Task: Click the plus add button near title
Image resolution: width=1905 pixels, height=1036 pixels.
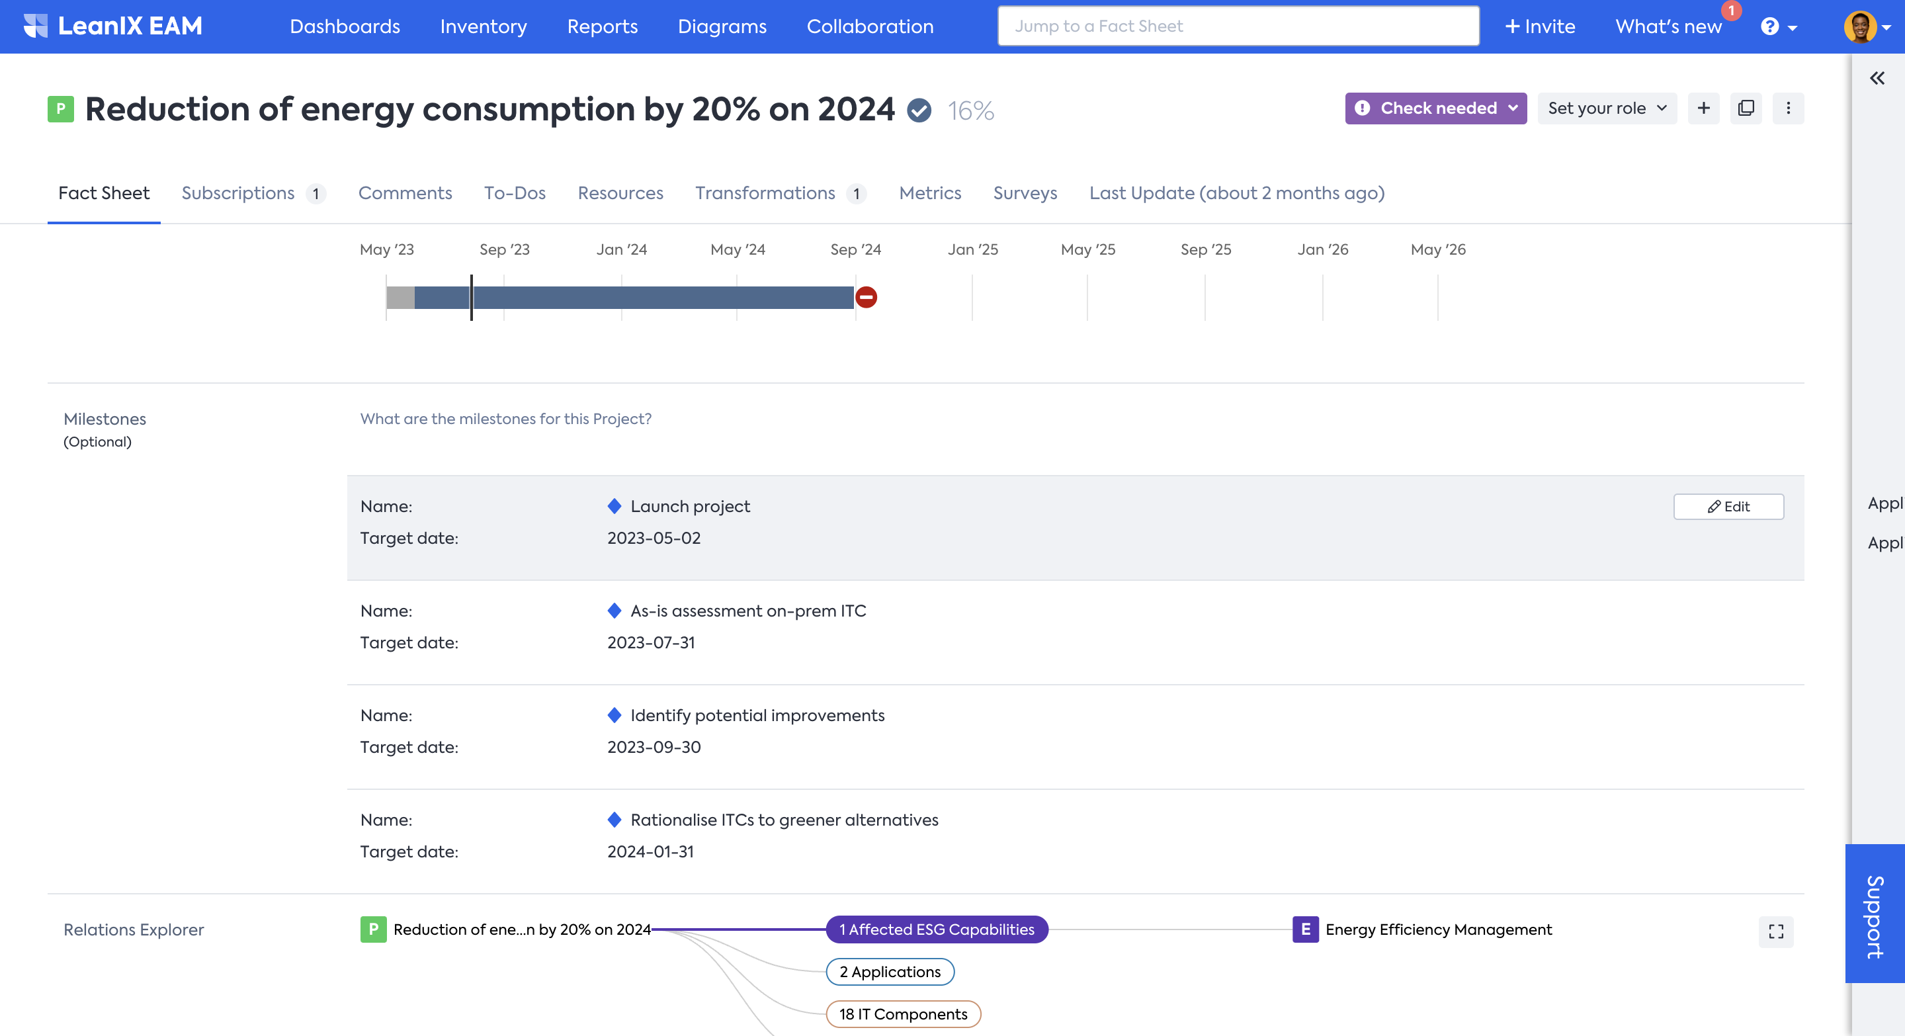Action: point(1703,108)
